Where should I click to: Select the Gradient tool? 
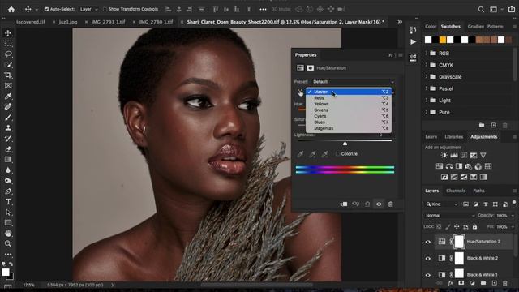click(x=8, y=160)
